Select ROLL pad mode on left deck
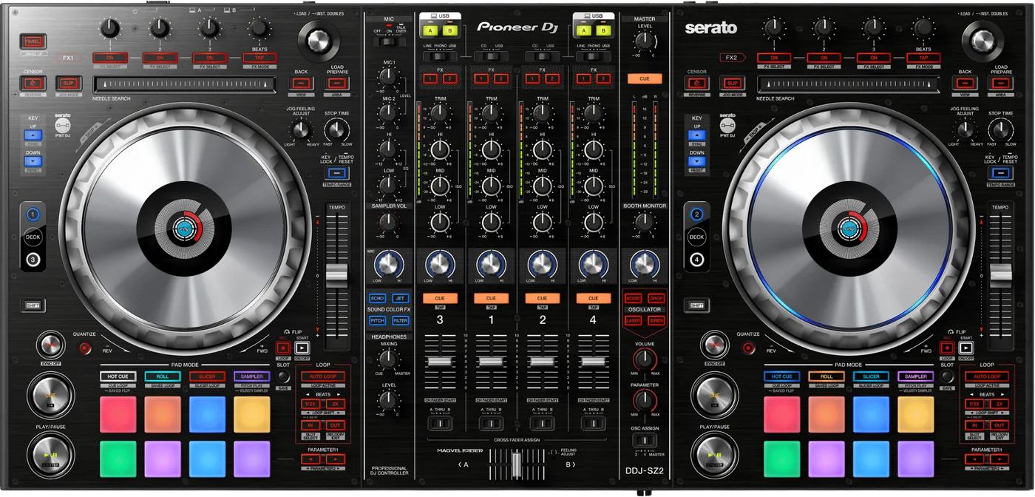The width and height of the screenshot is (1035, 497). (x=163, y=376)
